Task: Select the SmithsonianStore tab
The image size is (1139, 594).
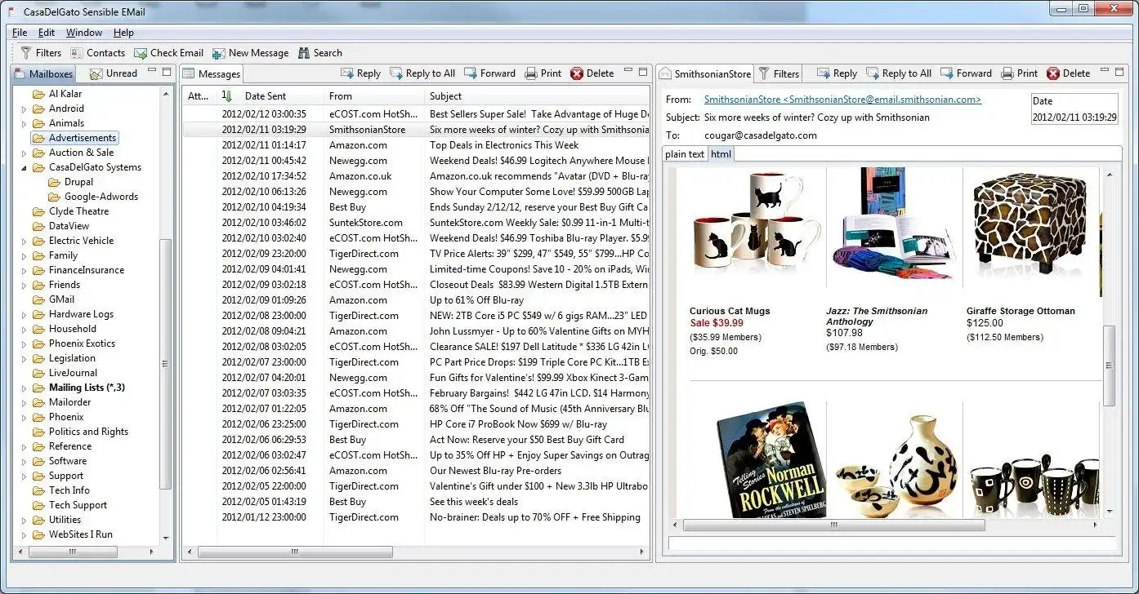Action: click(705, 73)
